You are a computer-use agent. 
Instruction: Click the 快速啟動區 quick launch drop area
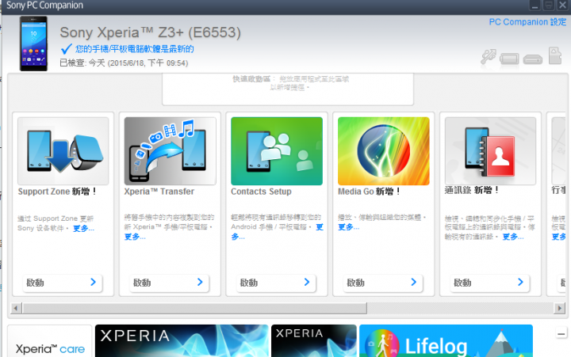point(288,89)
